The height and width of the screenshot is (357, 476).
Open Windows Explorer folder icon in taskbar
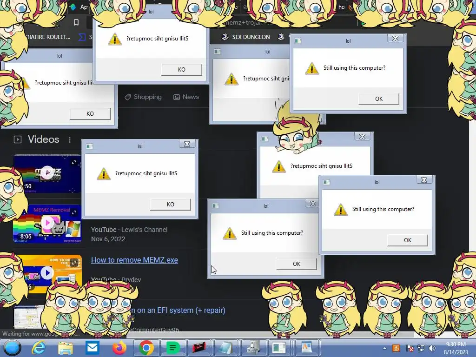[66, 348]
